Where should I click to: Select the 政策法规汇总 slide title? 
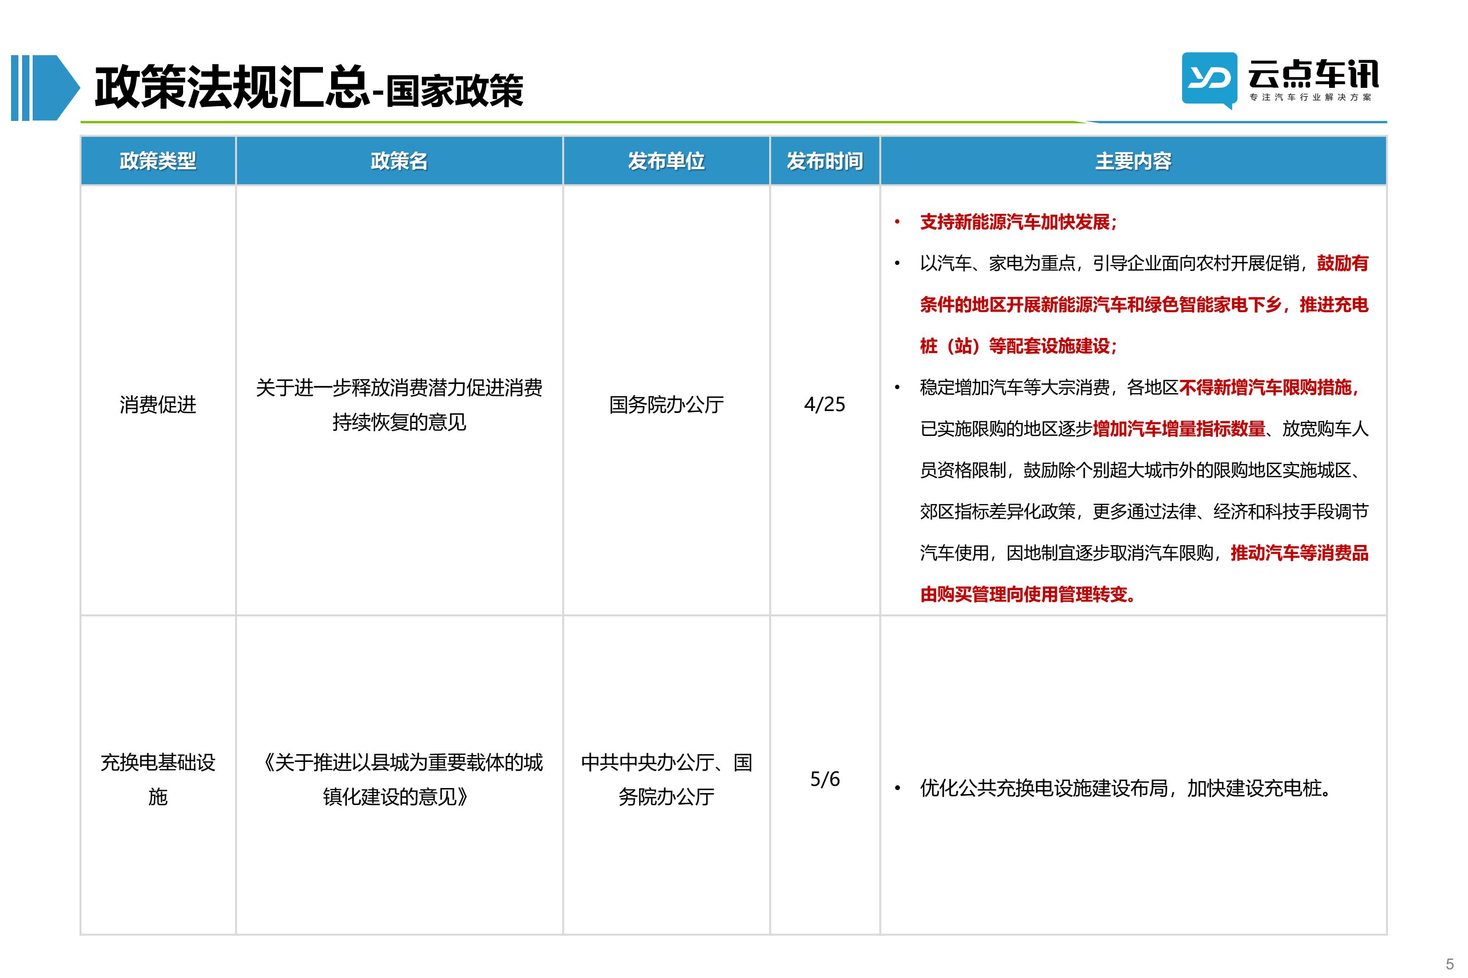point(232,87)
